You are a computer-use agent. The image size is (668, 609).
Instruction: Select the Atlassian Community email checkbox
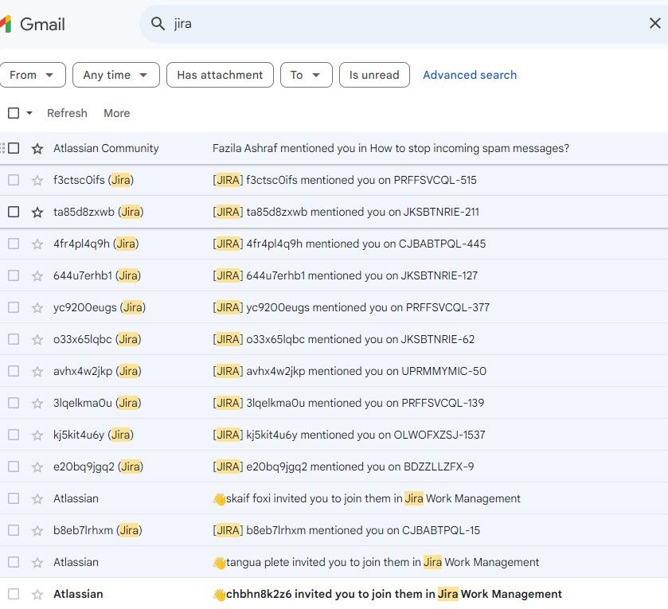[14, 148]
